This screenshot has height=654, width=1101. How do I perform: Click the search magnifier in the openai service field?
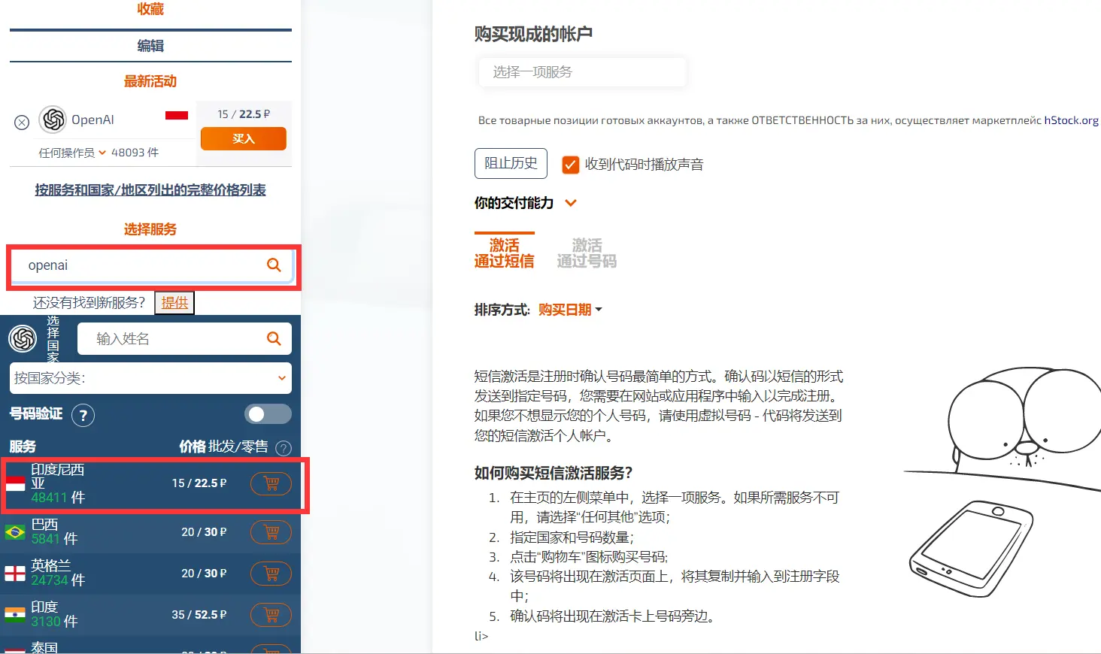[274, 265]
